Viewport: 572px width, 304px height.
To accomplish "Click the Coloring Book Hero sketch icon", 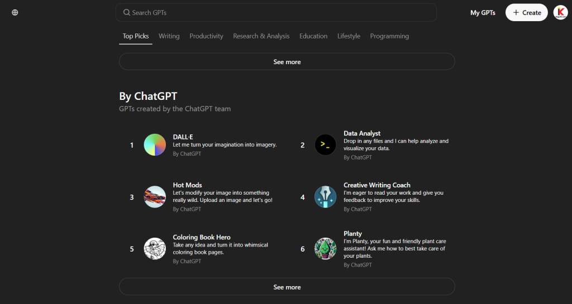I will [x=155, y=249].
